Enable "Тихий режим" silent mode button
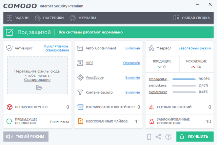Image resolution: width=217 pixels, height=145 pixels. click(26, 137)
